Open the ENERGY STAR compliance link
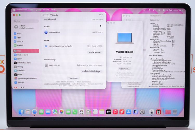Screen dimensions: 195x130 point(57,84)
